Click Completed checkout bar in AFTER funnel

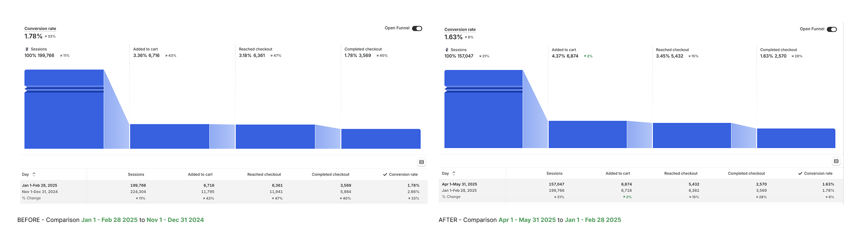[796, 138]
